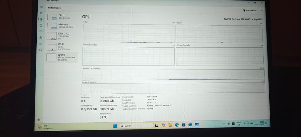Launch Microsoft Edge from the taskbar
Viewport: 301px width, 137px height.
point(177,125)
